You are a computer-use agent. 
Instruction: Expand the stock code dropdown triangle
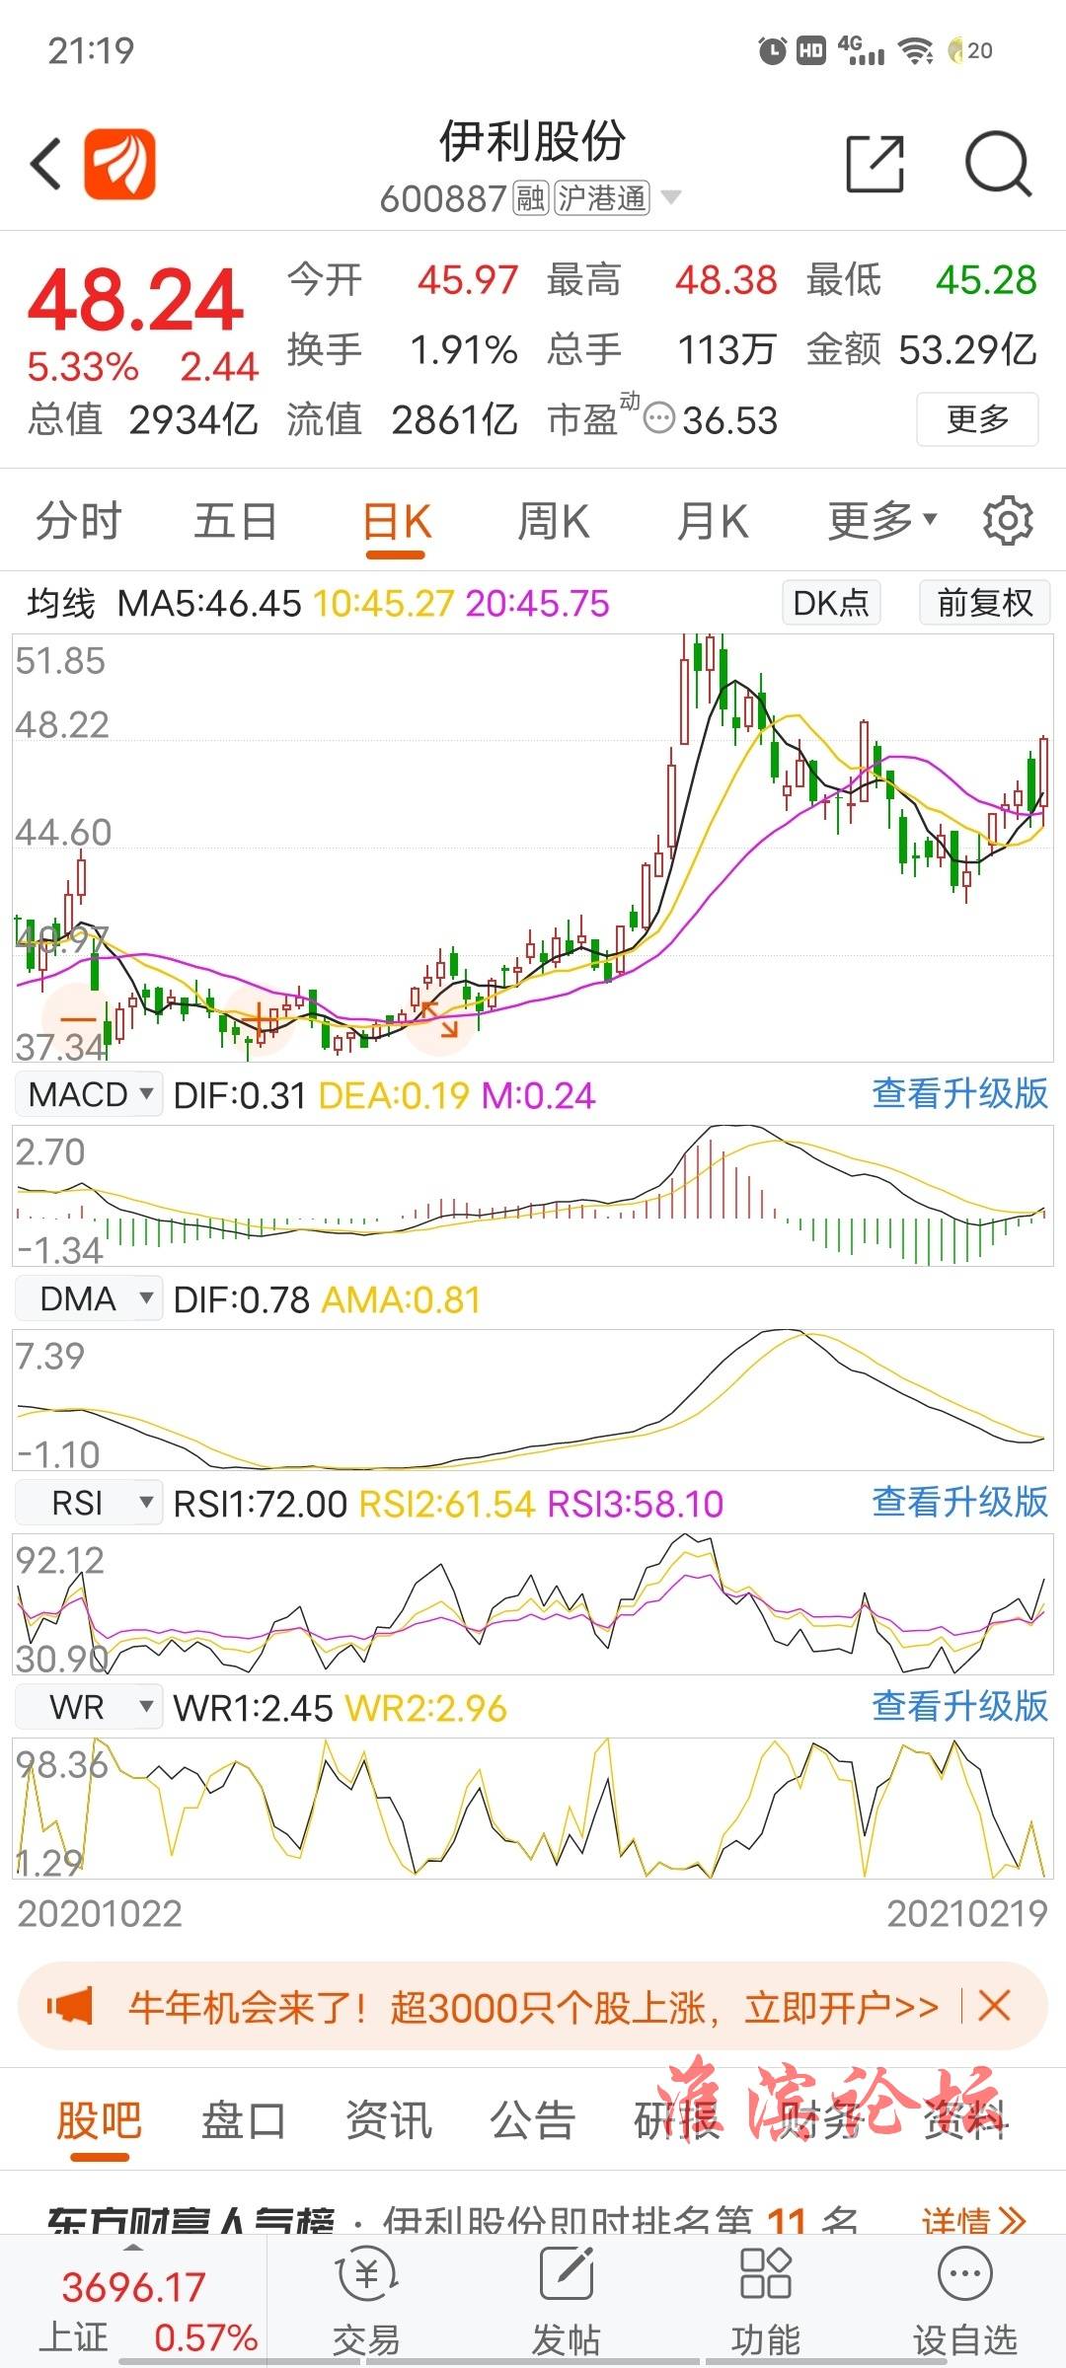pos(671,197)
